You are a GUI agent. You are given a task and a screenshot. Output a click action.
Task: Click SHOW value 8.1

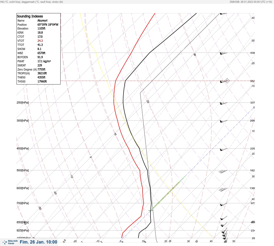coord(39,49)
